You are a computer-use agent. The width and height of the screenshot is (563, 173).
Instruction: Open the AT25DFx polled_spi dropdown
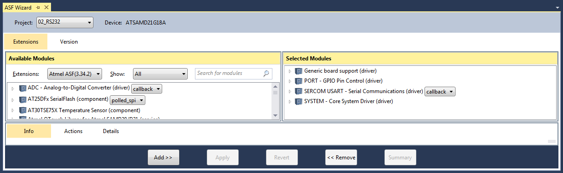128,100
